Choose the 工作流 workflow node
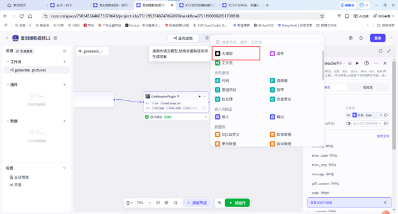Screen dimensions: 398x214 (224, 63)
